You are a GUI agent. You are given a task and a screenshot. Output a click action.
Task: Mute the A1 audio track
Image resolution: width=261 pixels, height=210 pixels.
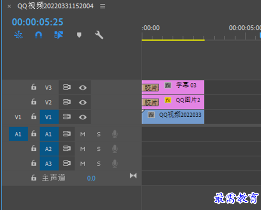(83, 134)
